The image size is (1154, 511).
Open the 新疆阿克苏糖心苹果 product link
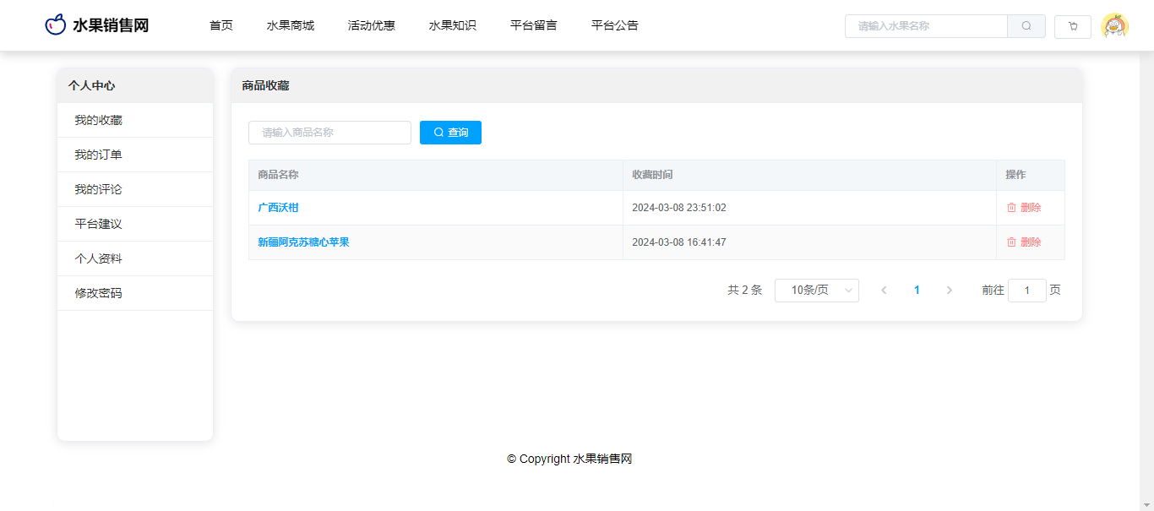303,242
